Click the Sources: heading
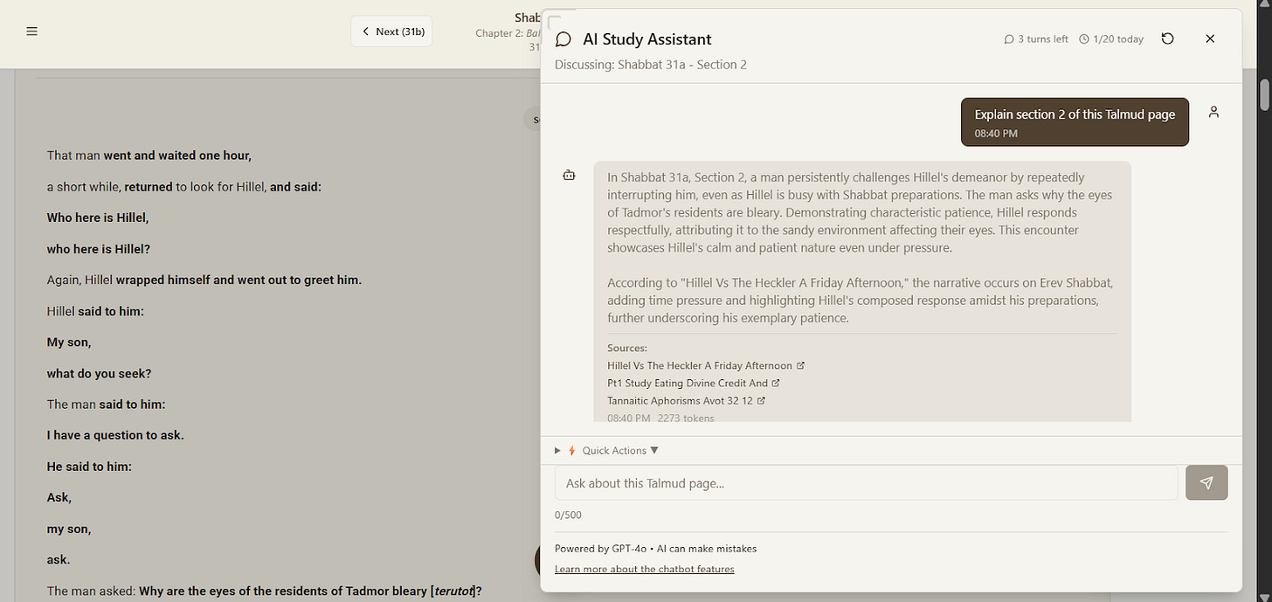 coord(627,348)
